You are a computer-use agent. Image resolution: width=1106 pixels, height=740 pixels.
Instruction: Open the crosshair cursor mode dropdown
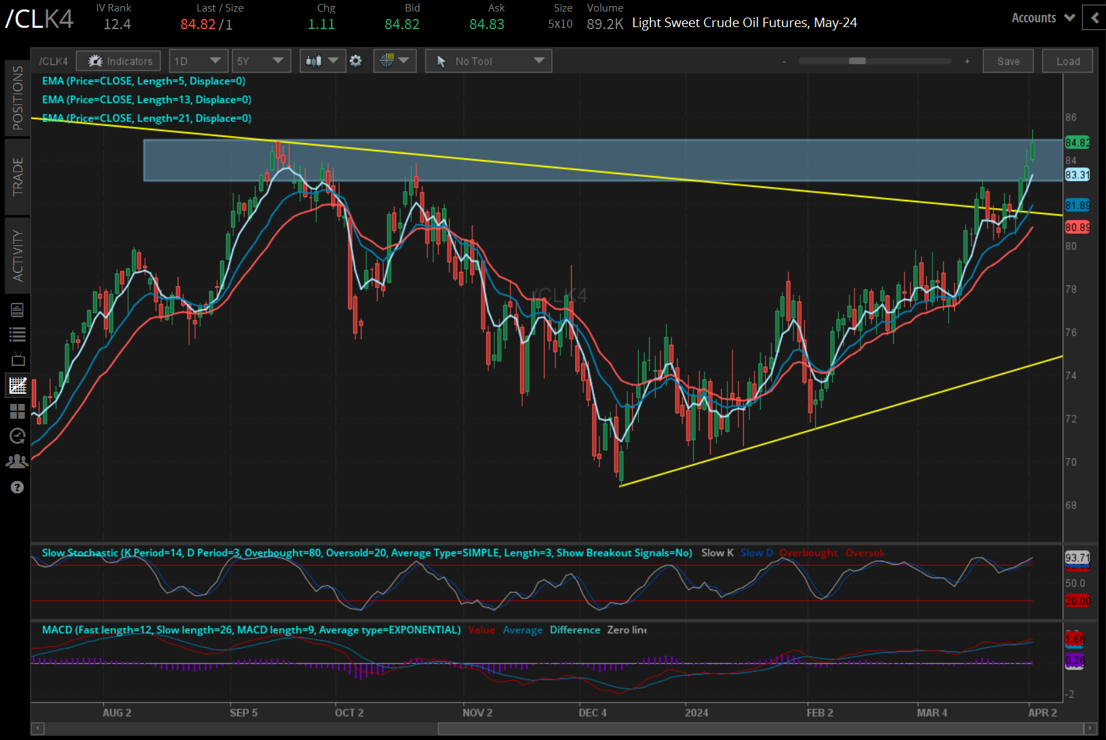pos(394,61)
